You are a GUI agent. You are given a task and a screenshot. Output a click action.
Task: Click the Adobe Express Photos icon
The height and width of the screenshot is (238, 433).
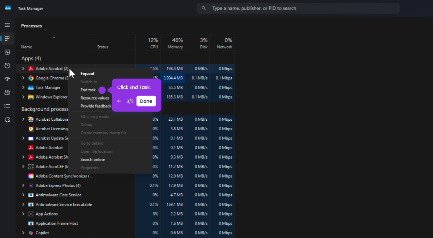(x=31, y=186)
